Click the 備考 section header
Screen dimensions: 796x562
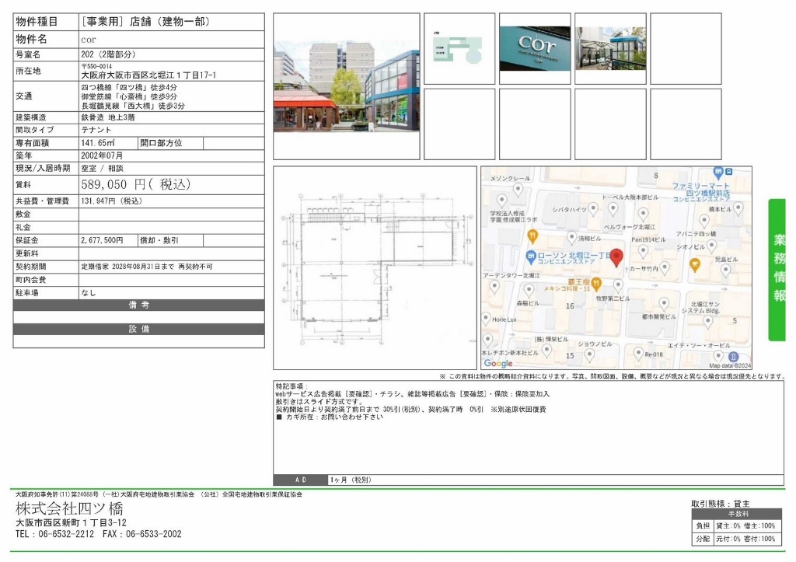(x=138, y=305)
